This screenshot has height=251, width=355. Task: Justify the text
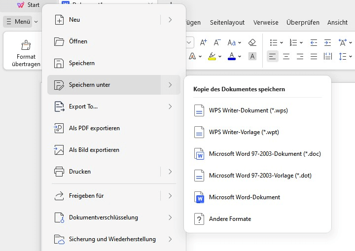[314, 56]
